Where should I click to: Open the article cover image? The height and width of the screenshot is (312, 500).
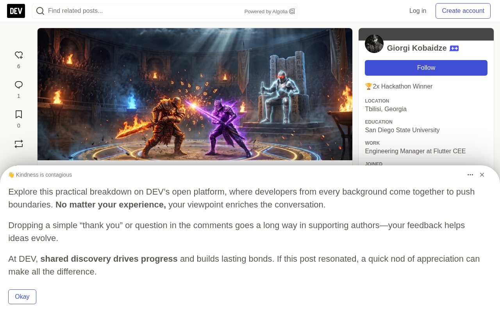(195, 94)
